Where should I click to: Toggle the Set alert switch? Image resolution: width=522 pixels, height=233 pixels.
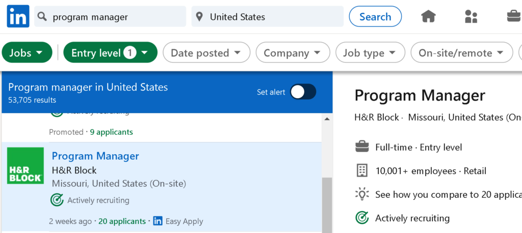tap(303, 92)
